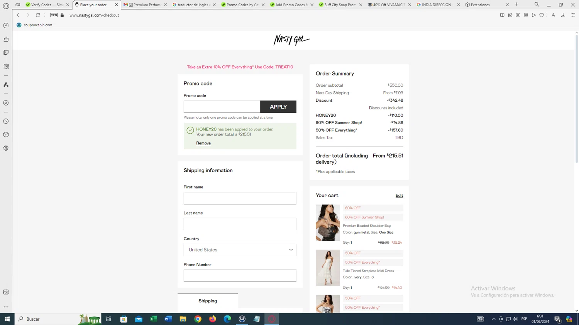This screenshot has height=325, width=579.
Task: Open the Shopping sidebar icon
Action: 6,39
